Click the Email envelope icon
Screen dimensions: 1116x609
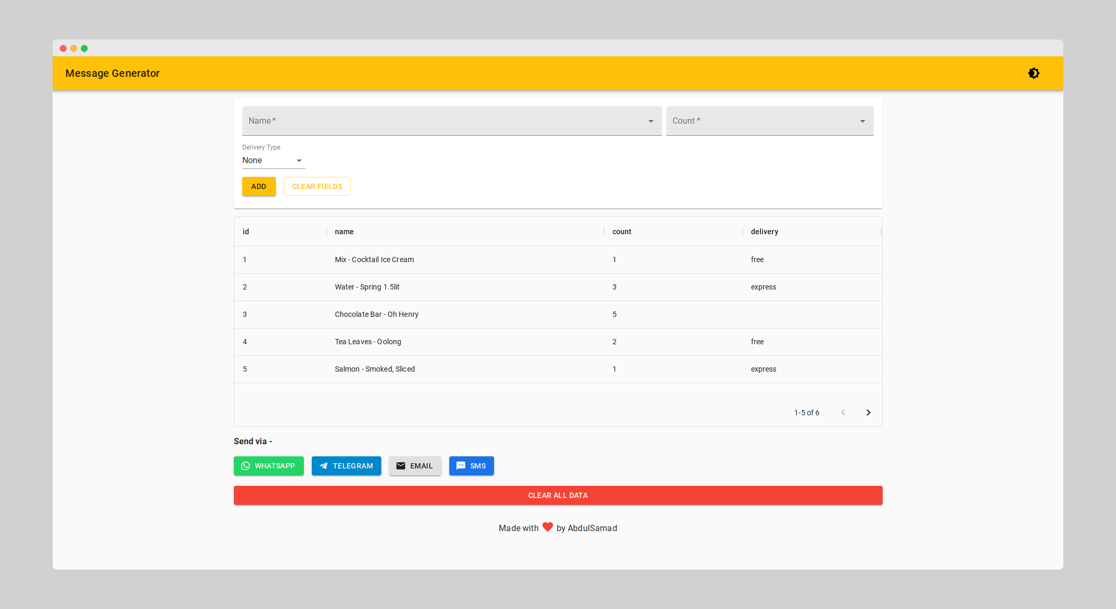tap(401, 466)
